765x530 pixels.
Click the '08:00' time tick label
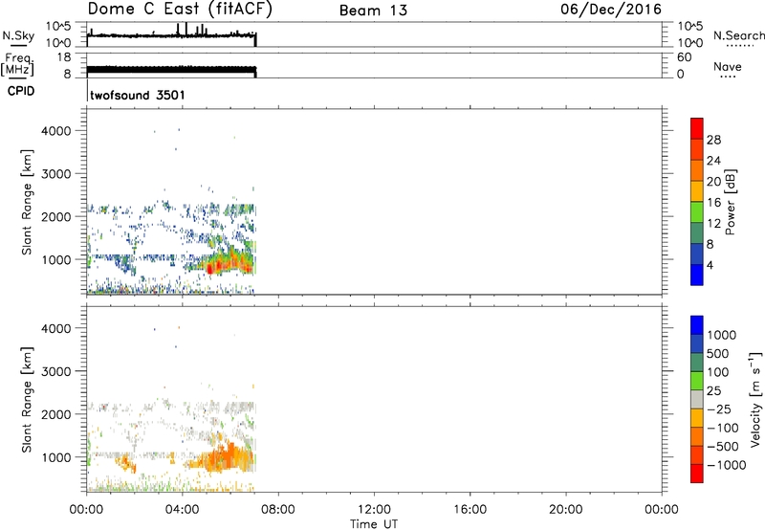pos(278,510)
